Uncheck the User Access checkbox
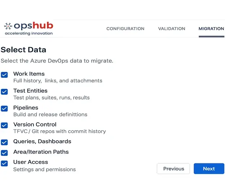The width and height of the screenshot is (225, 196). tap(4, 163)
